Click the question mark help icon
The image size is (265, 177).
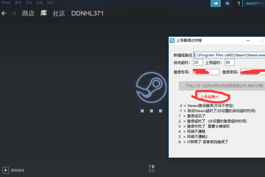tap(239, 3)
